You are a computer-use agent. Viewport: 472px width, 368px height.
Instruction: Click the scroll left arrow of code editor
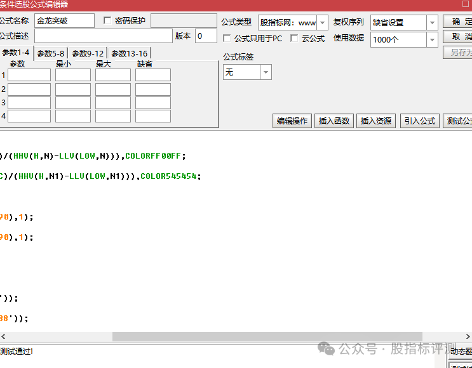click(x=3, y=336)
